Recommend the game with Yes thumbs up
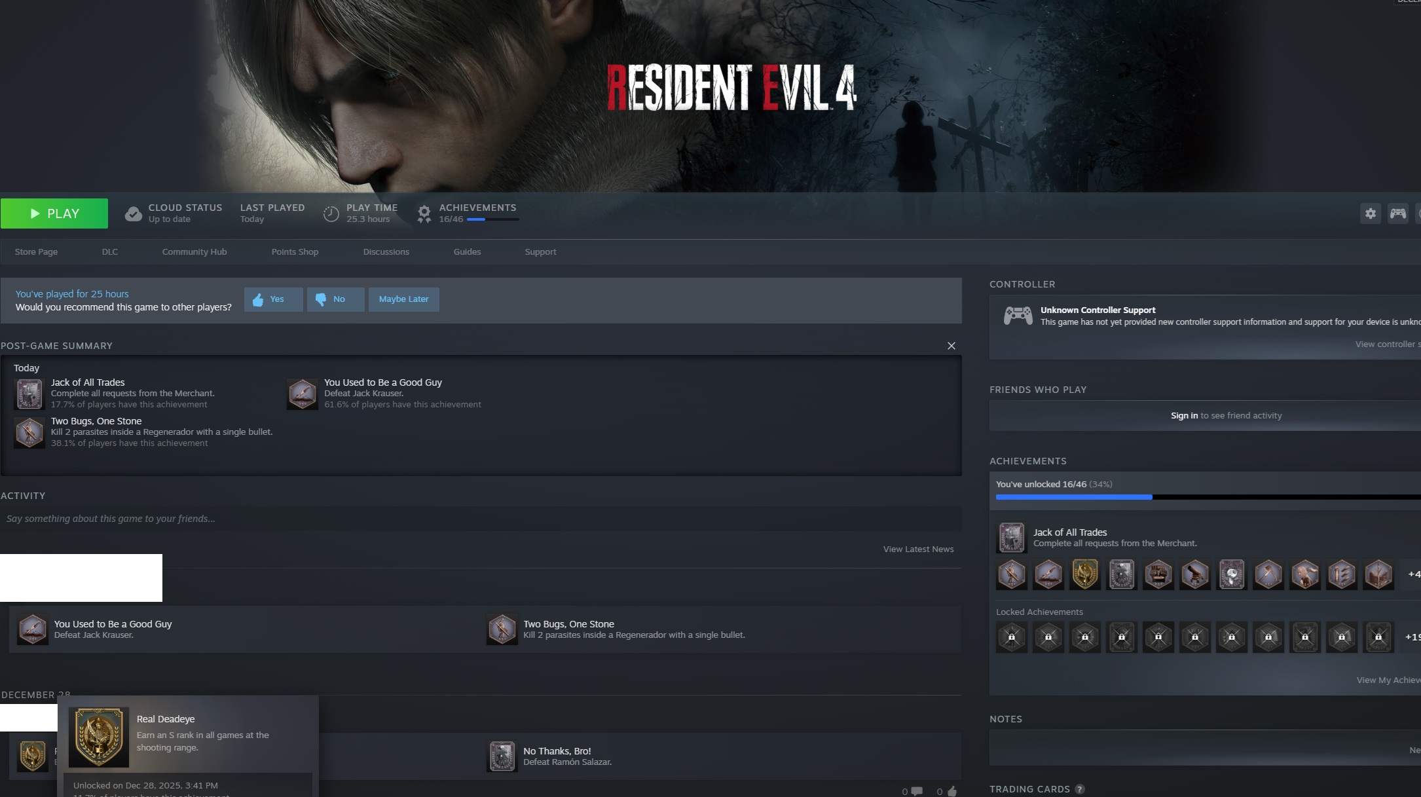 (x=273, y=299)
